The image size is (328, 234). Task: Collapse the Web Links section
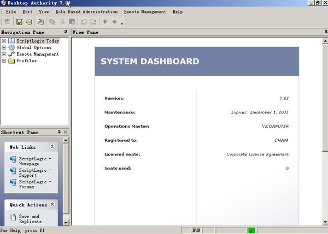tap(52, 147)
